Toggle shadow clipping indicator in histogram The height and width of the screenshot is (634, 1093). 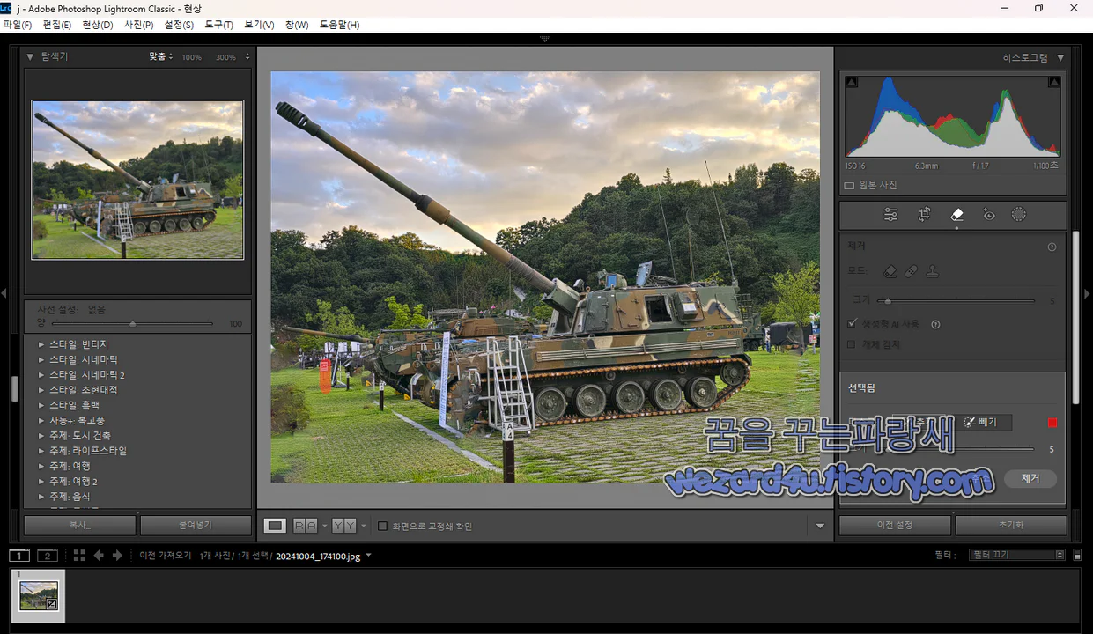(852, 82)
